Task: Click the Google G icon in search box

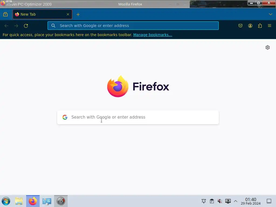Action: click(65, 117)
